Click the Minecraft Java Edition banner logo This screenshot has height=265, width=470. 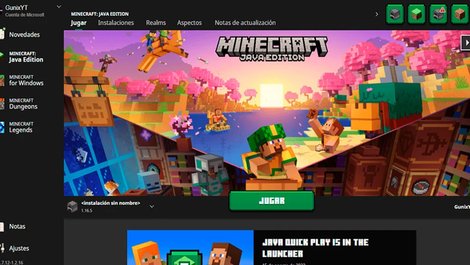pos(272,49)
